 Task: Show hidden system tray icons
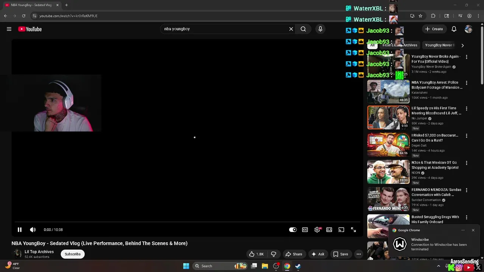pos(439,266)
